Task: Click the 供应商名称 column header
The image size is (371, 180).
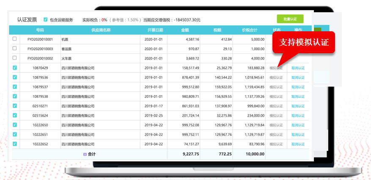Action: [101, 30]
